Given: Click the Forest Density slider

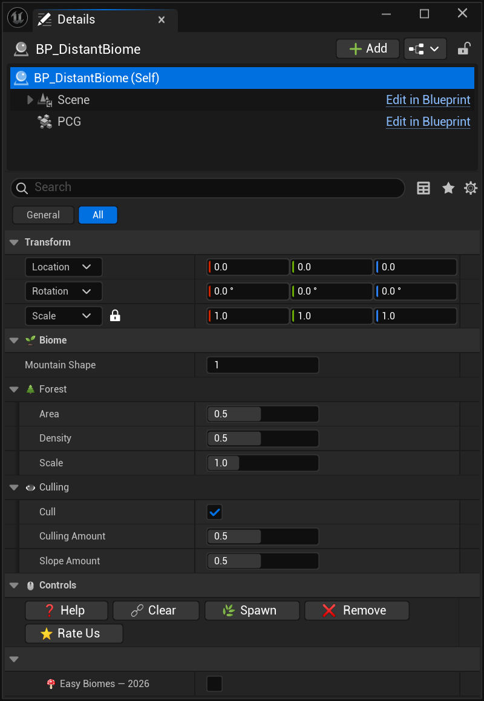Looking at the screenshot, I should [263, 438].
